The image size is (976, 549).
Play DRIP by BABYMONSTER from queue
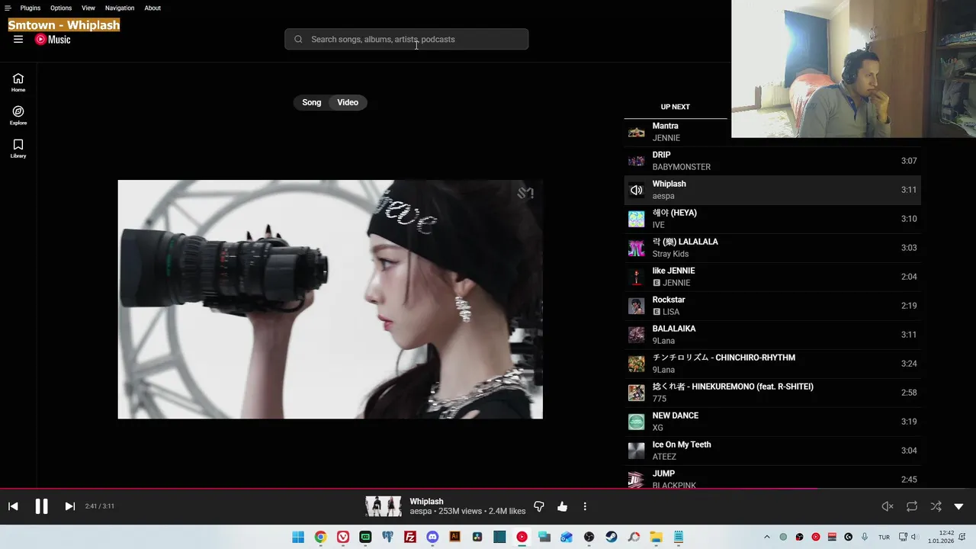click(772, 161)
